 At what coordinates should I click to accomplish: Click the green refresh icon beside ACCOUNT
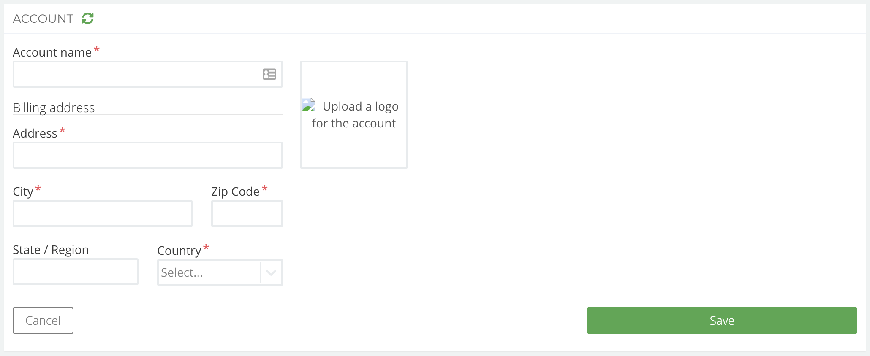coord(88,19)
